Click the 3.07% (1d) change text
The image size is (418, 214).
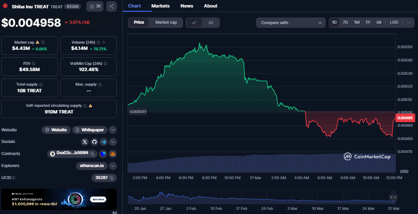79,22
